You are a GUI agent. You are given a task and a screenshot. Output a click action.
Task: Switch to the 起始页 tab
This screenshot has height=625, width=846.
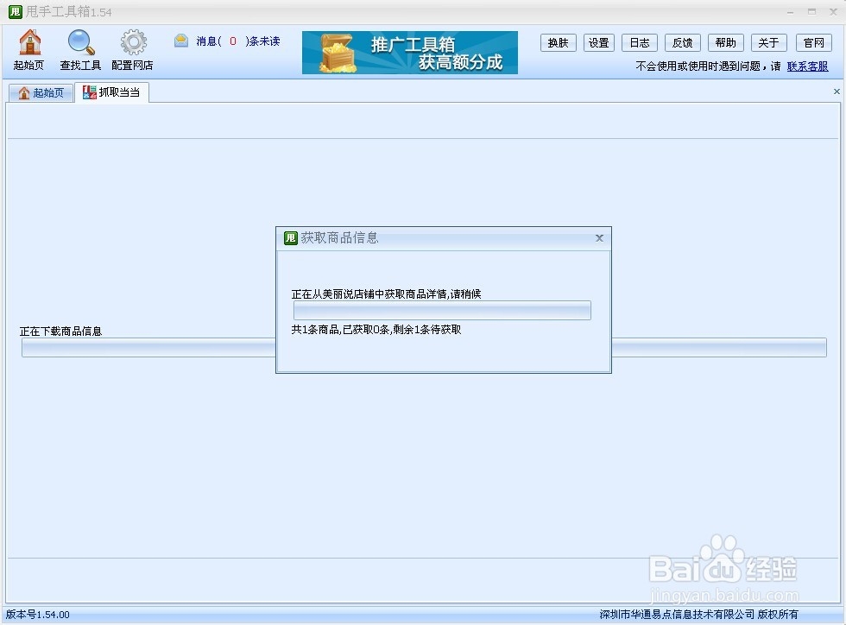(41, 91)
